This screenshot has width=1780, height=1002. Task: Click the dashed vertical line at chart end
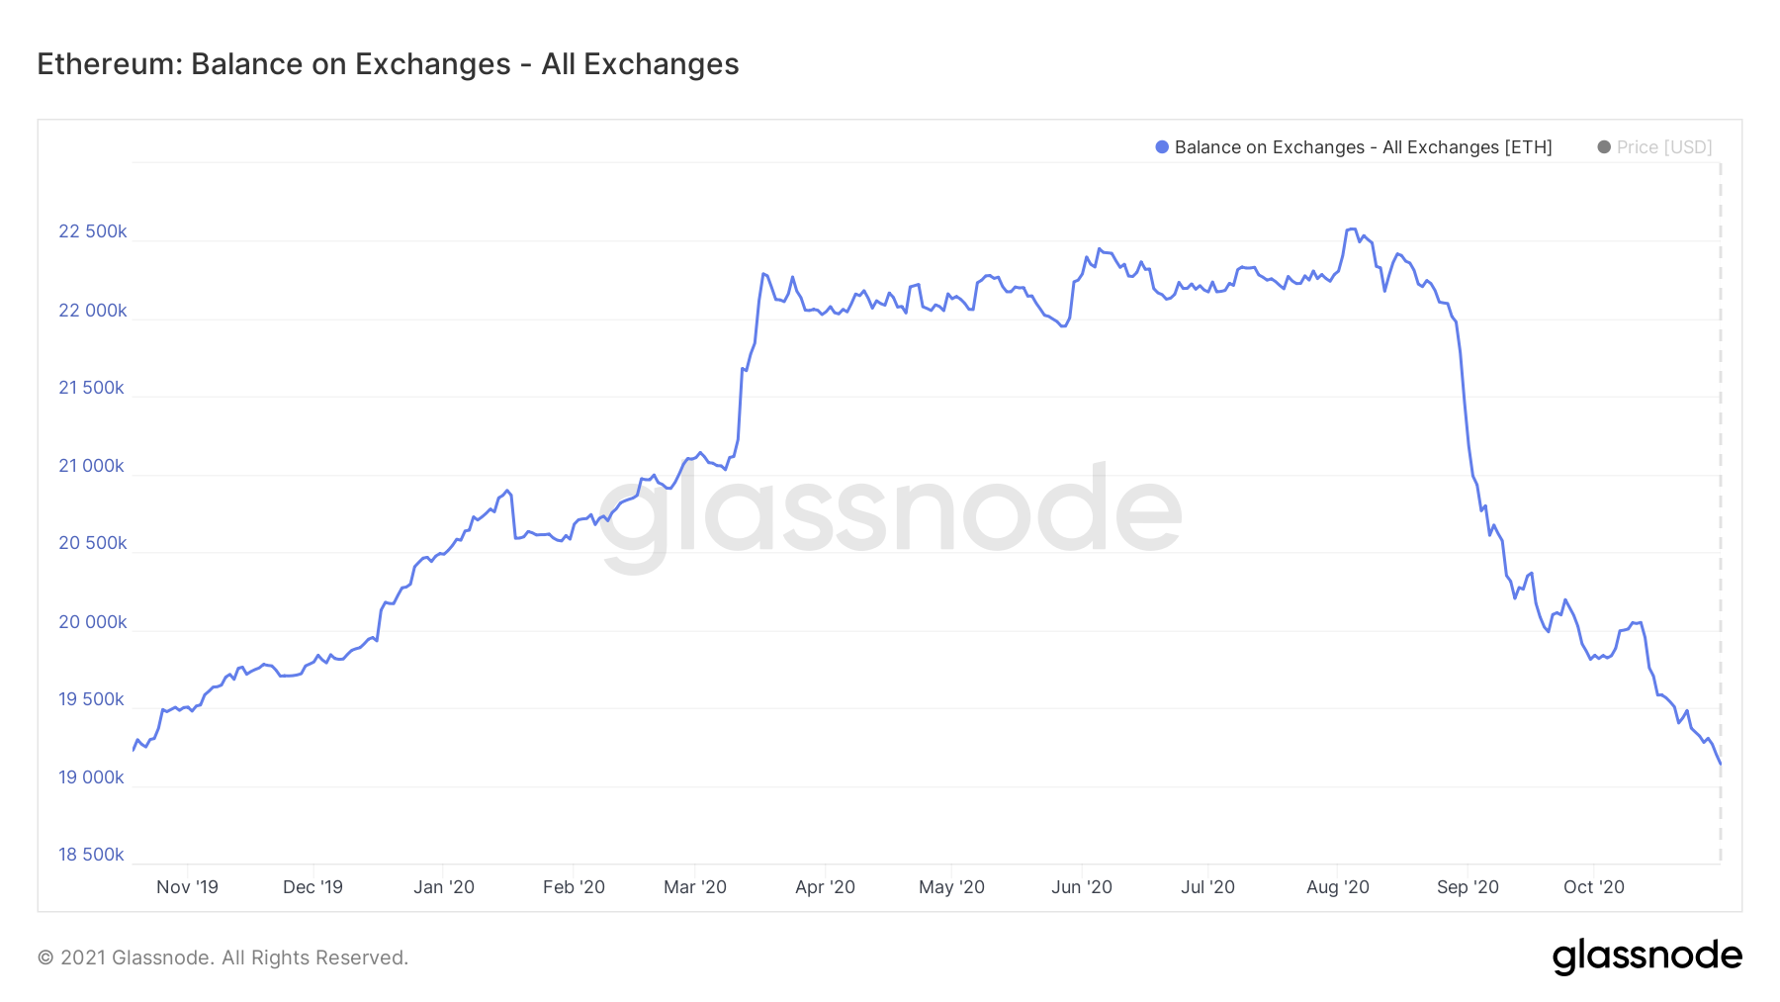click(1721, 512)
